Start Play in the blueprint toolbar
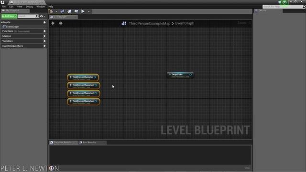This screenshot has width=306, height=172. [x=83, y=11]
